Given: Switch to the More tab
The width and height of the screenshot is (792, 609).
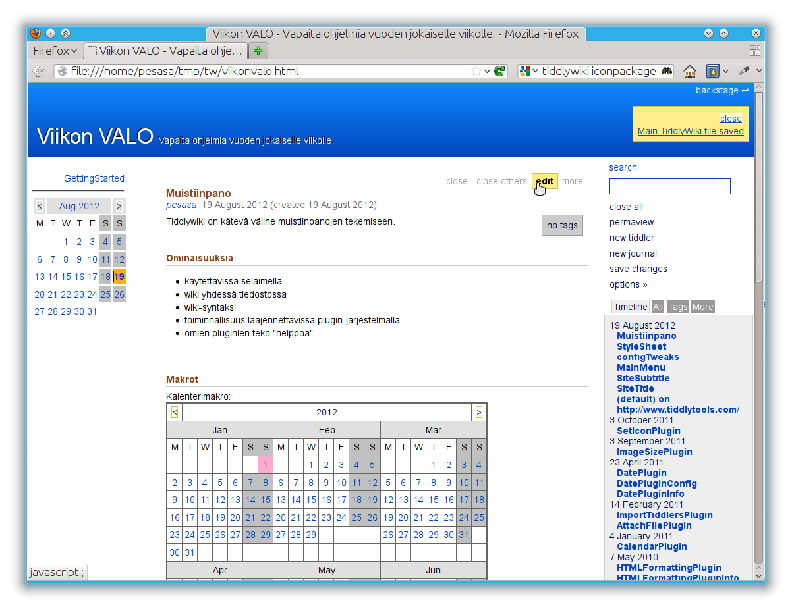Looking at the screenshot, I should point(702,307).
